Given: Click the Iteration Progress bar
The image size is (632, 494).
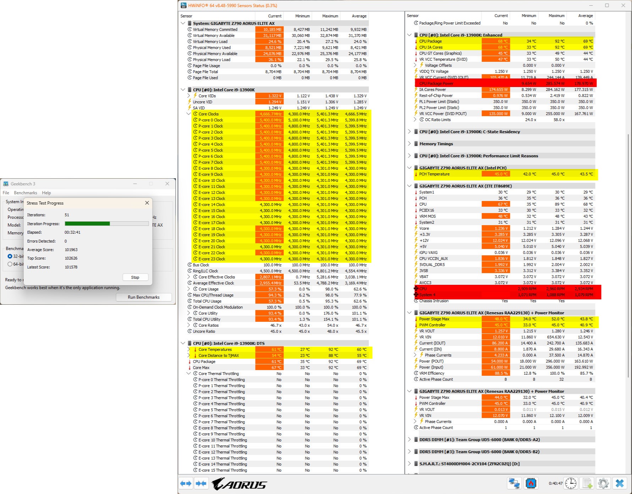Looking at the screenshot, I should (x=107, y=224).
